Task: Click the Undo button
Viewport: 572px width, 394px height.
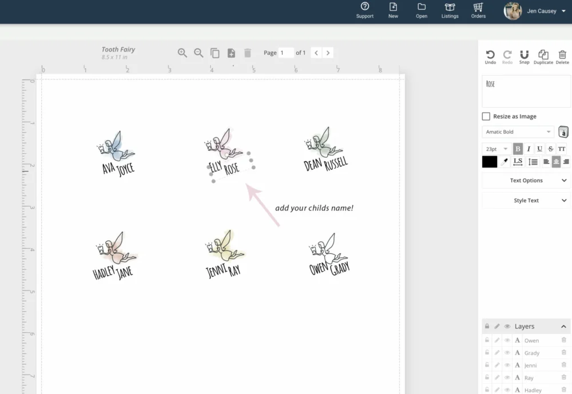Action: [490, 57]
